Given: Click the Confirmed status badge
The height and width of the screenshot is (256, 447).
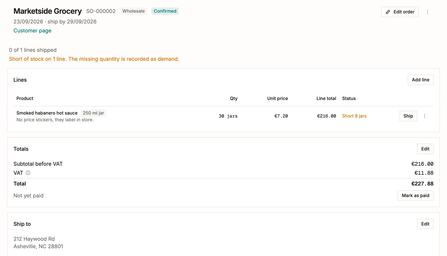Looking at the screenshot, I should pyautogui.click(x=165, y=11).
